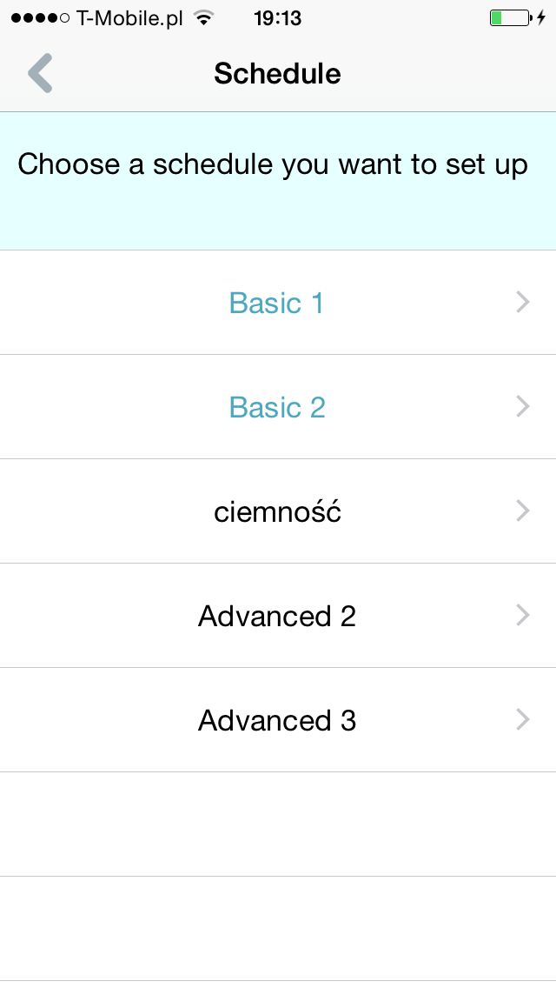Tap the back arrow icon
This screenshot has height=988, width=556.
point(40,73)
